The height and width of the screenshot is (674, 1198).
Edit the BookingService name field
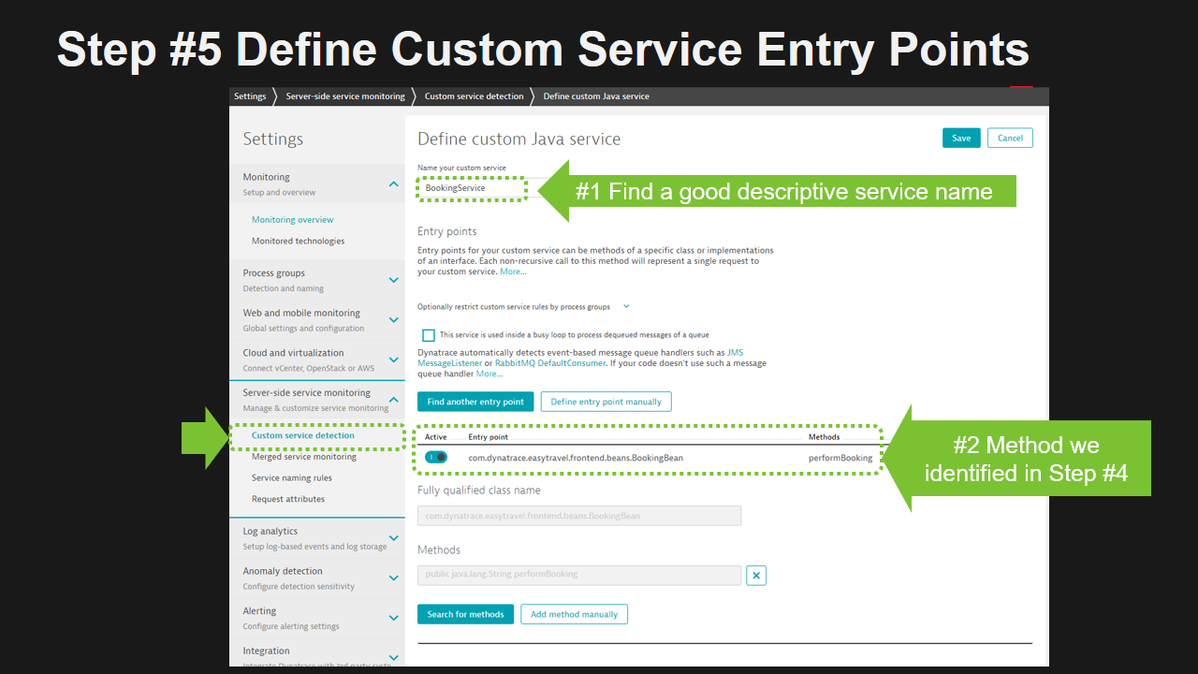click(x=471, y=187)
